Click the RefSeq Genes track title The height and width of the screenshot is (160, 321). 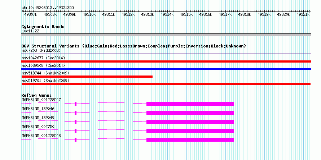tap(37, 95)
